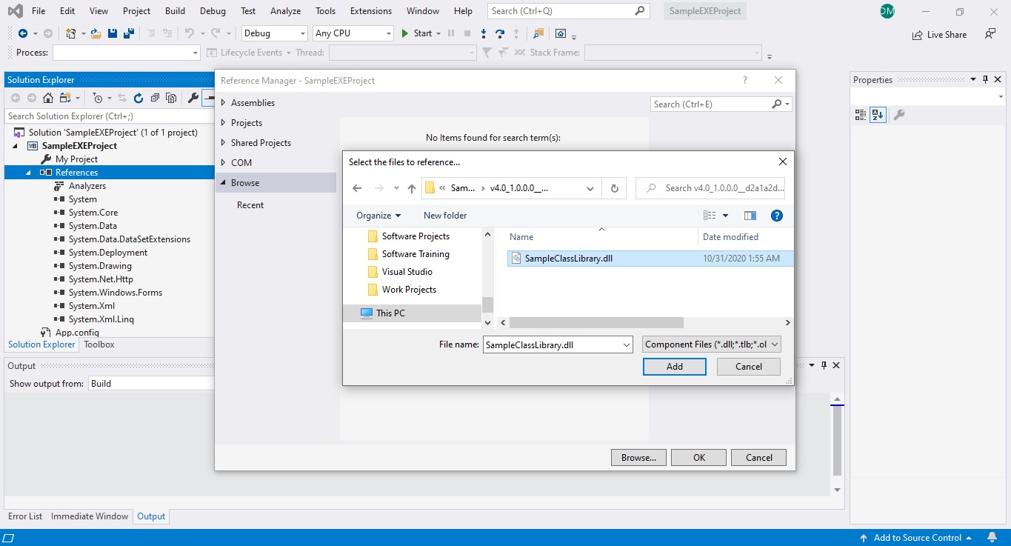Collapse all nodes in Solution Explorer
Screen dimensions: 1011x546
(155, 97)
